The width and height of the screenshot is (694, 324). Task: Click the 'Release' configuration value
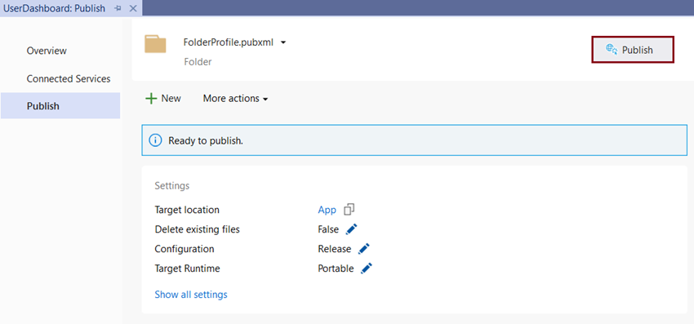(334, 249)
